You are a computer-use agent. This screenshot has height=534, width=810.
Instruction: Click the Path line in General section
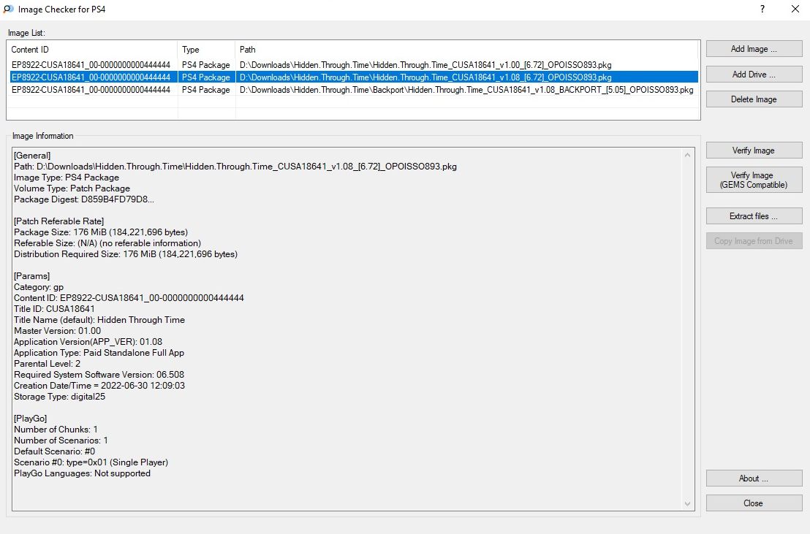point(235,167)
